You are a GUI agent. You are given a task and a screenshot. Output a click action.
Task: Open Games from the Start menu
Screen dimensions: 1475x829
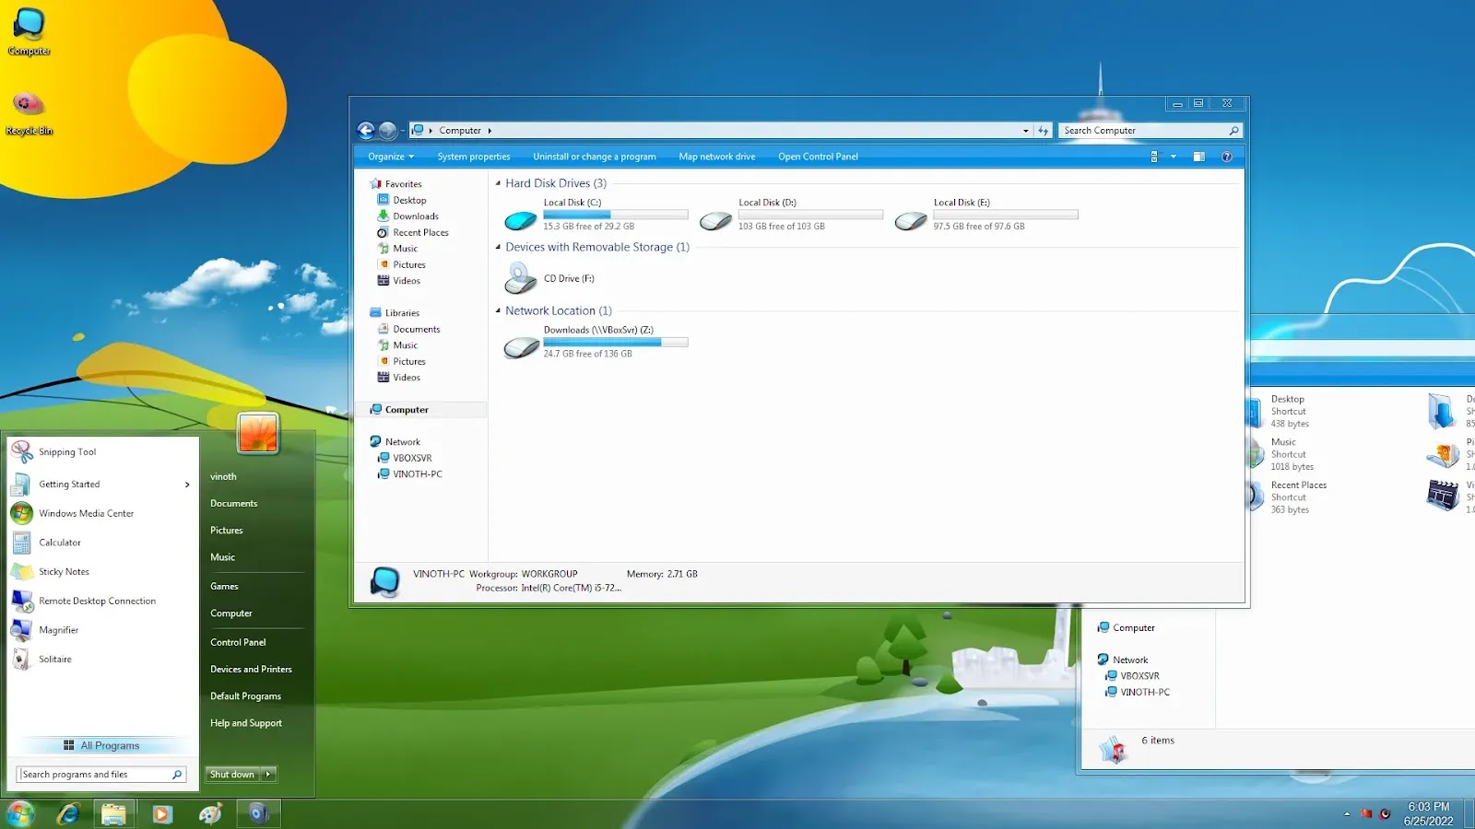point(224,587)
